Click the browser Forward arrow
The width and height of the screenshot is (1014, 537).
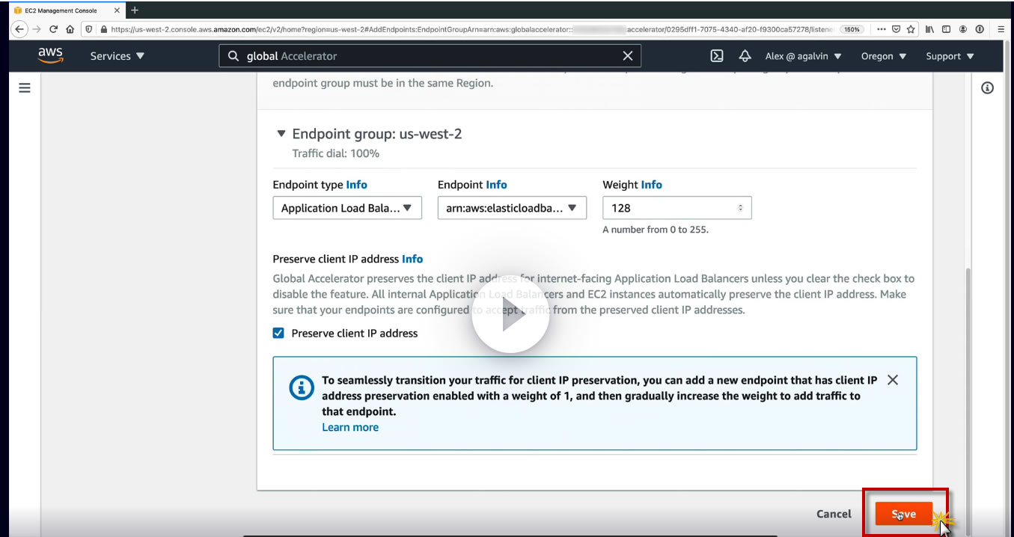tap(37, 29)
